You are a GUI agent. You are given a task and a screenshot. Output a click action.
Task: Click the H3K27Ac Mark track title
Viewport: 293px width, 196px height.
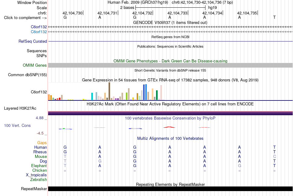click(170, 104)
